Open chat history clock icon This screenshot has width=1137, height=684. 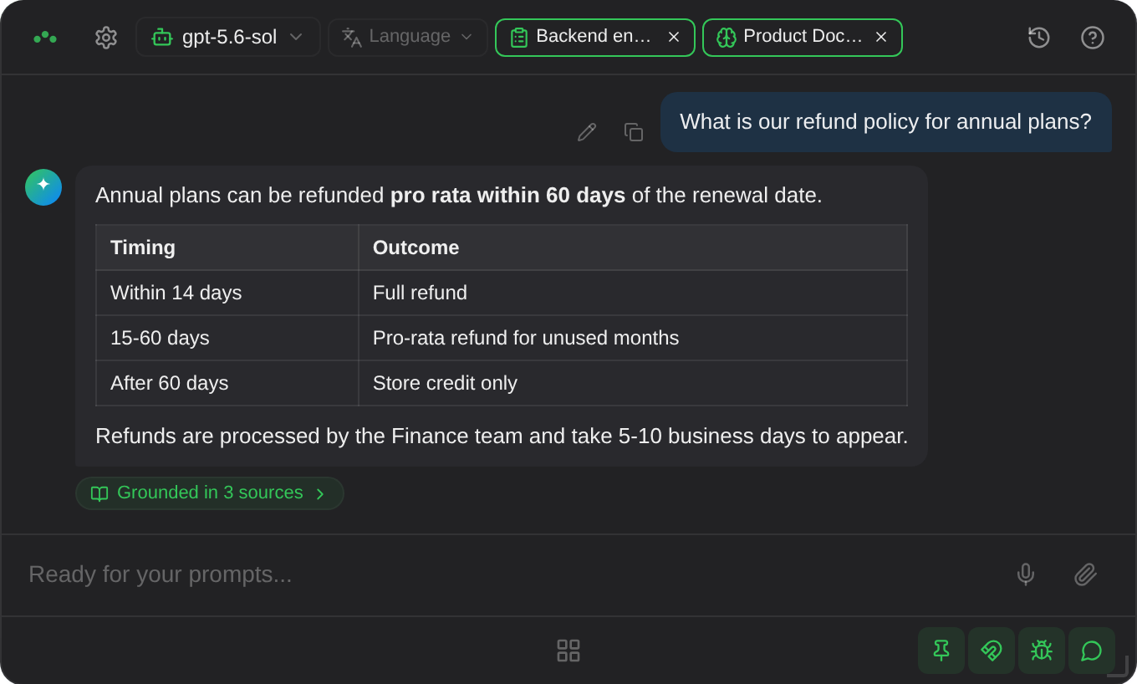[x=1039, y=38]
